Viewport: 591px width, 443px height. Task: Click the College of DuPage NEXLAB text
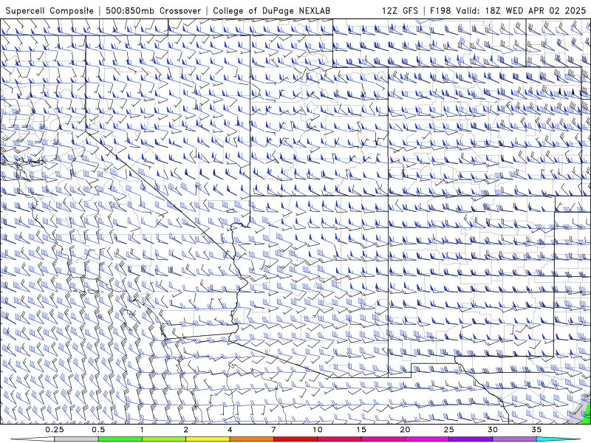coord(271,10)
